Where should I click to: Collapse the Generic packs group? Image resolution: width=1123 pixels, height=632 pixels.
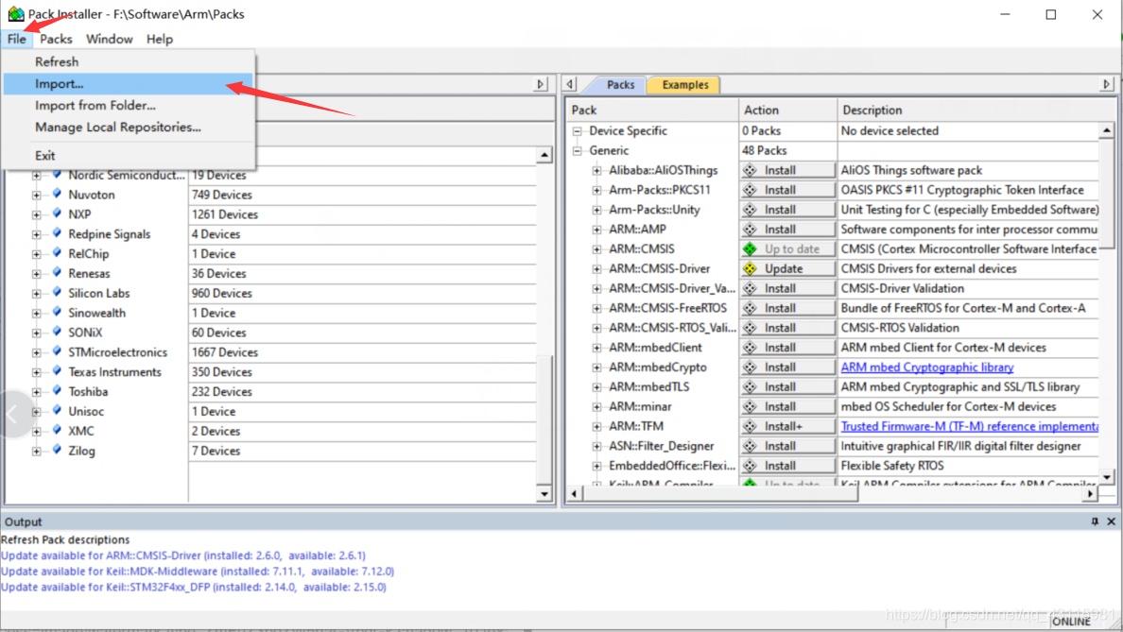[x=578, y=151]
